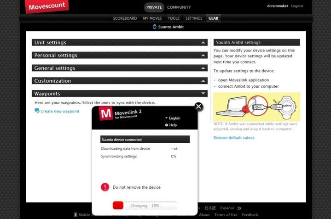331x219 pixels.
Task: Click the Create new waypoint link
Action: pos(60,111)
